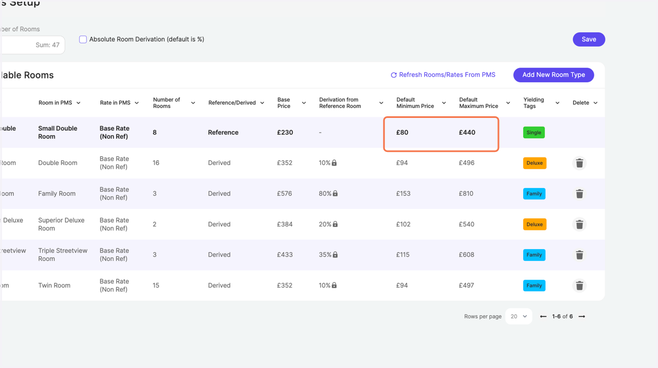This screenshot has height=368, width=658.
Task: Change rows per page dropdown
Action: [x=519, y=316]
